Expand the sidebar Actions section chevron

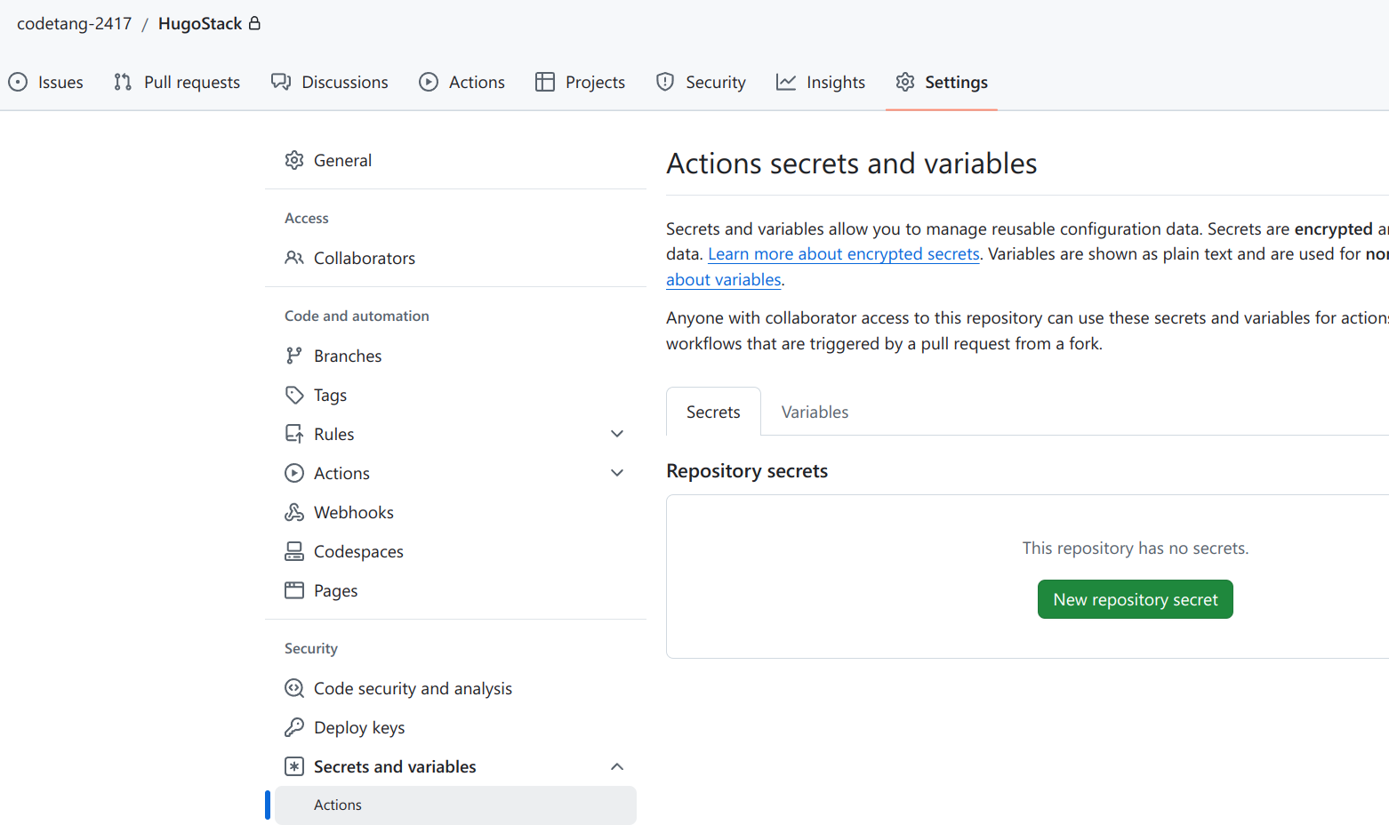coord(617,474)
